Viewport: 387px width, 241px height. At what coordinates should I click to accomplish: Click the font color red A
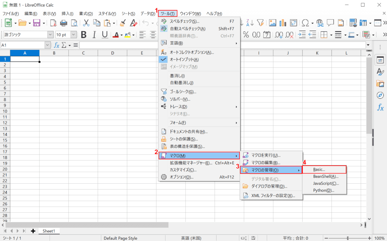pos(115,35)
